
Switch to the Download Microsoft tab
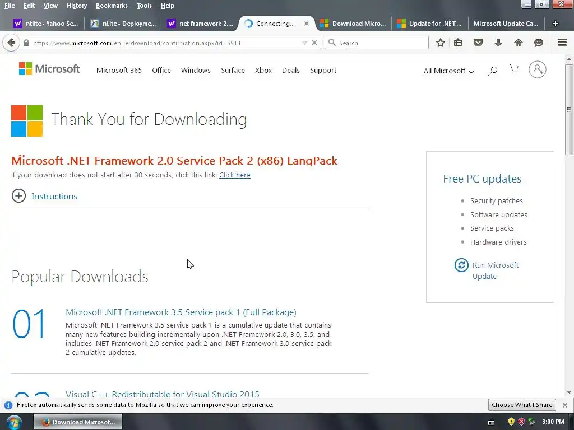353,24
